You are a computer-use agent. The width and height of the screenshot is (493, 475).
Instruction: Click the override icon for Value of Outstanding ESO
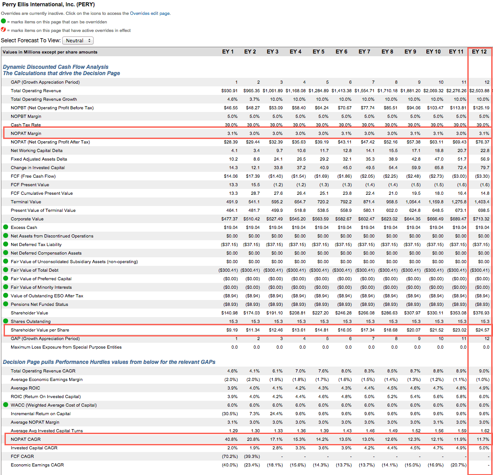[x=5, y=296]
